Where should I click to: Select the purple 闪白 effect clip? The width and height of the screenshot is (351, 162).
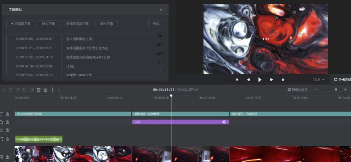point(181,122)
